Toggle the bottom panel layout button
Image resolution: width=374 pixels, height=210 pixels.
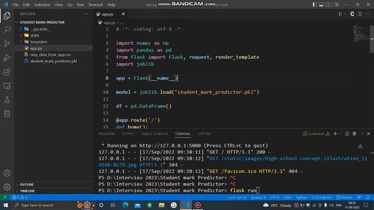321,5
